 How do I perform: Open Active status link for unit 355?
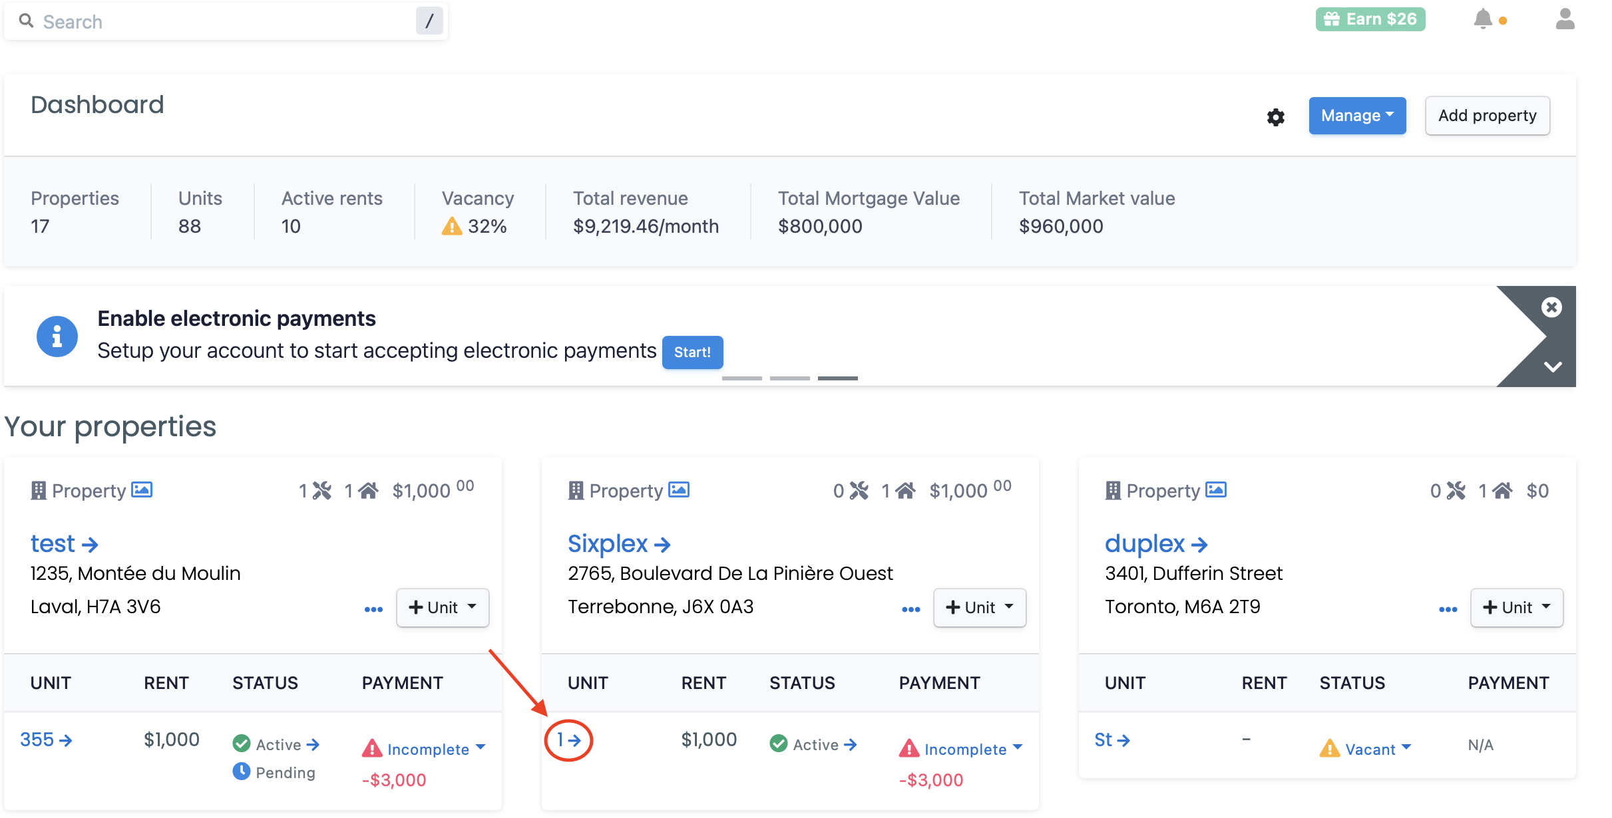[x=288, y=745]
